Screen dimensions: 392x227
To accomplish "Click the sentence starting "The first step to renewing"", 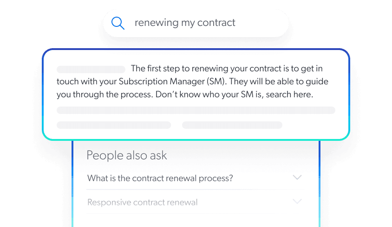I will pyautogui.click(x=227, y=69).
